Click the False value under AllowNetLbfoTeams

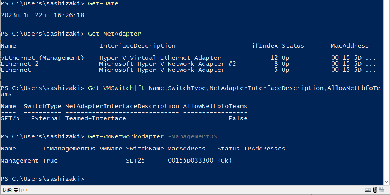pos(238,118)
